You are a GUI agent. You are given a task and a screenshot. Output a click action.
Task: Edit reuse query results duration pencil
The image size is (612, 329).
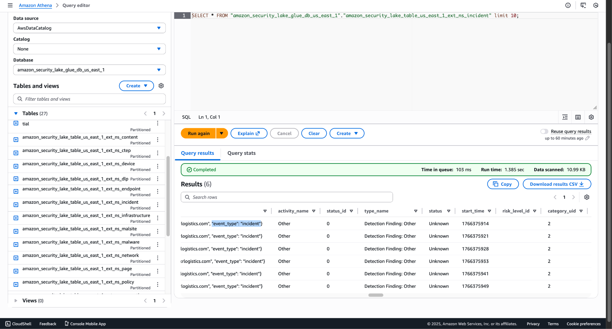coord(587,138)
